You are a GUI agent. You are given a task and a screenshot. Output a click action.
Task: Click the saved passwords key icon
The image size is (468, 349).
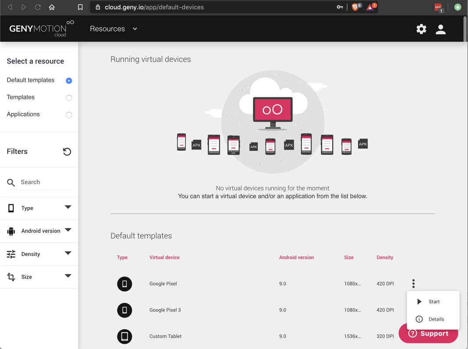pos(339,7)
